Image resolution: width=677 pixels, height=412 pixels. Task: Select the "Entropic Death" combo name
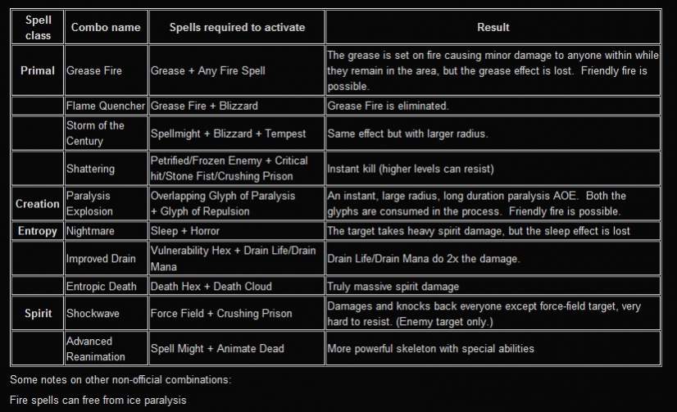(x=102, y=286)
